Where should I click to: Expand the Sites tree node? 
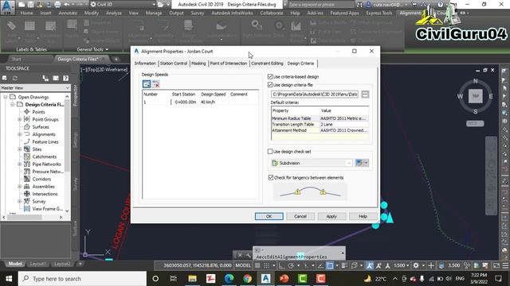[19, 149]
